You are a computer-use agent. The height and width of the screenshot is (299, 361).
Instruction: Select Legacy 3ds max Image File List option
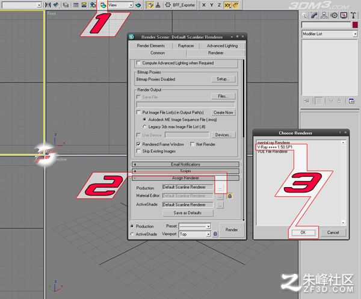pos(144,126)
